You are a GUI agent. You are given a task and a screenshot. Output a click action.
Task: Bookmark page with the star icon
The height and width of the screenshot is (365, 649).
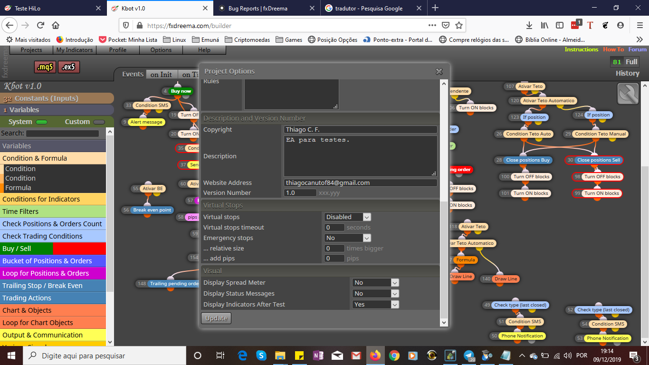(458, 25)
